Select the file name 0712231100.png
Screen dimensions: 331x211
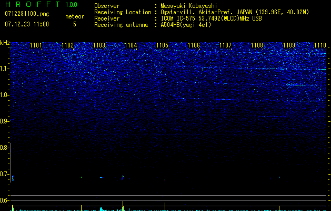(x=27, y=14)
